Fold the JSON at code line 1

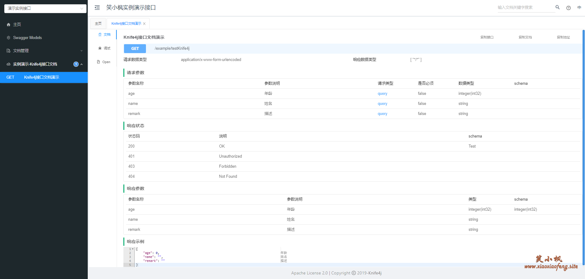point(133,249)
